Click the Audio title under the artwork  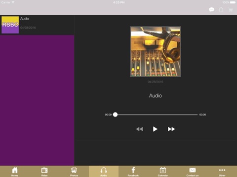156,96
